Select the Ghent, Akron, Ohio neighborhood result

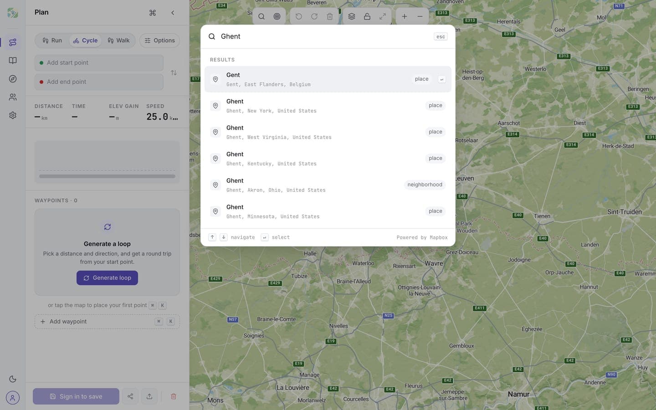pos(328,185)
